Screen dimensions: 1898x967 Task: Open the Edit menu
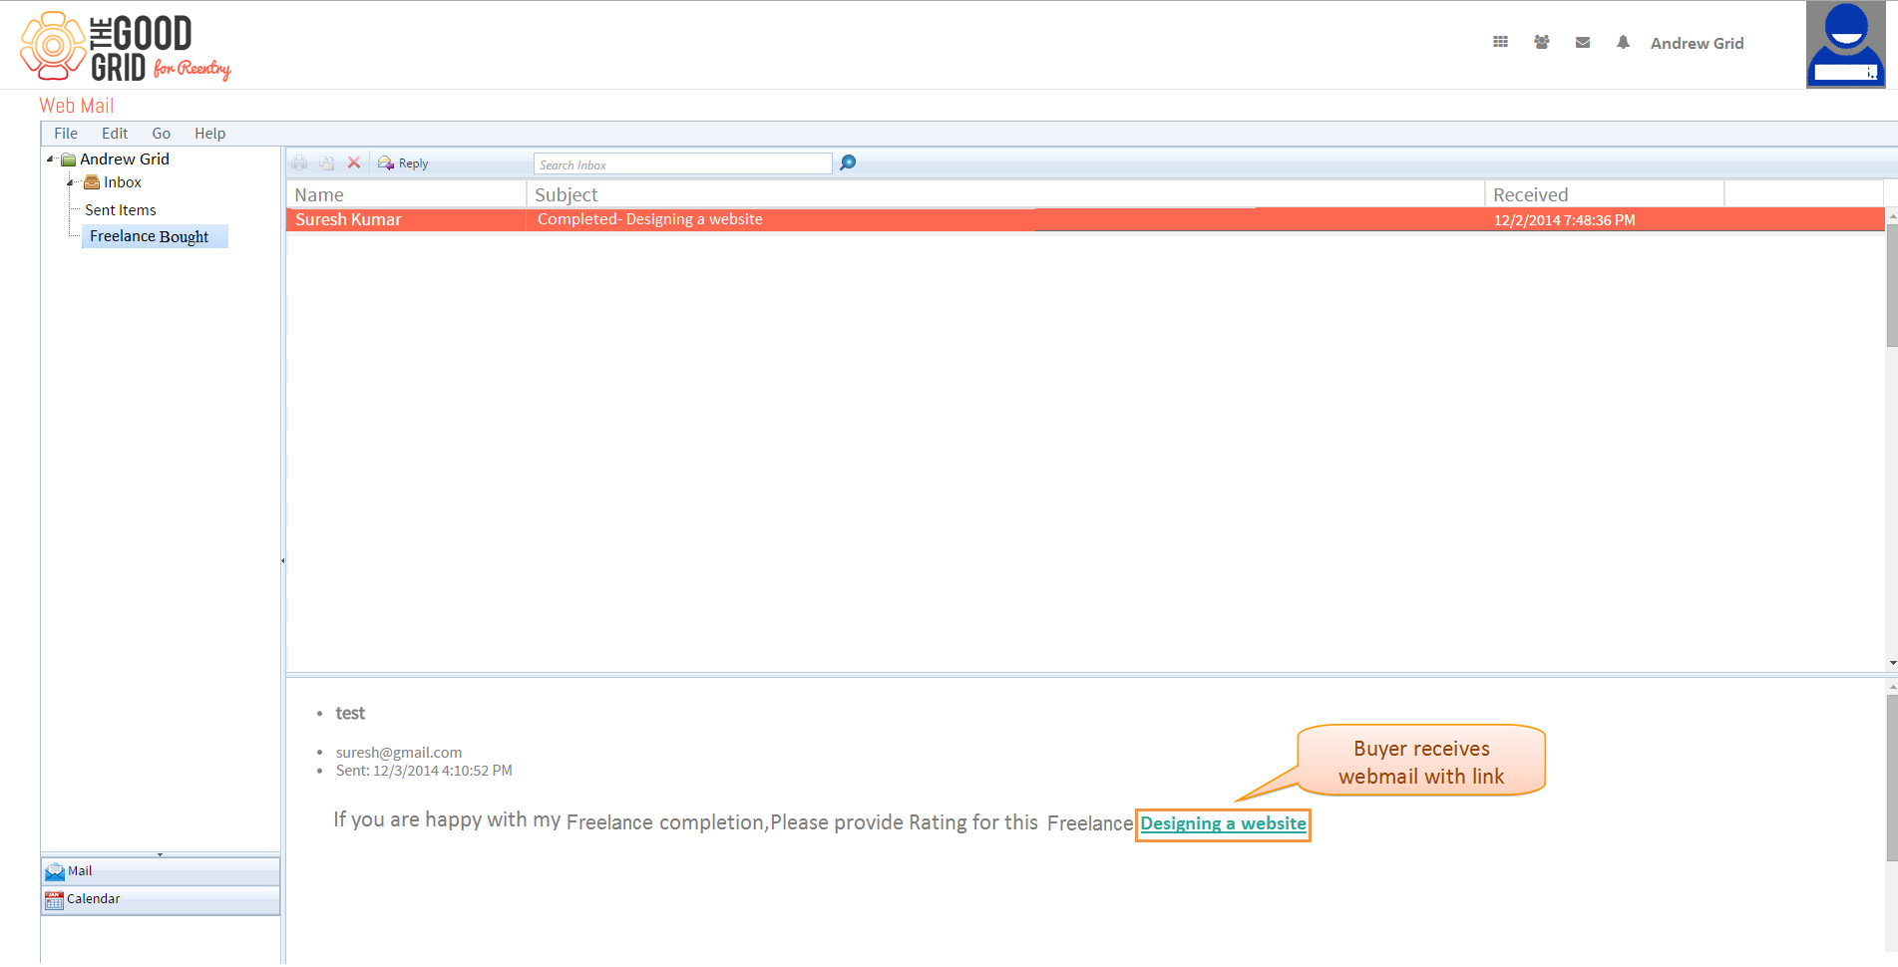[x=115, y=134]
